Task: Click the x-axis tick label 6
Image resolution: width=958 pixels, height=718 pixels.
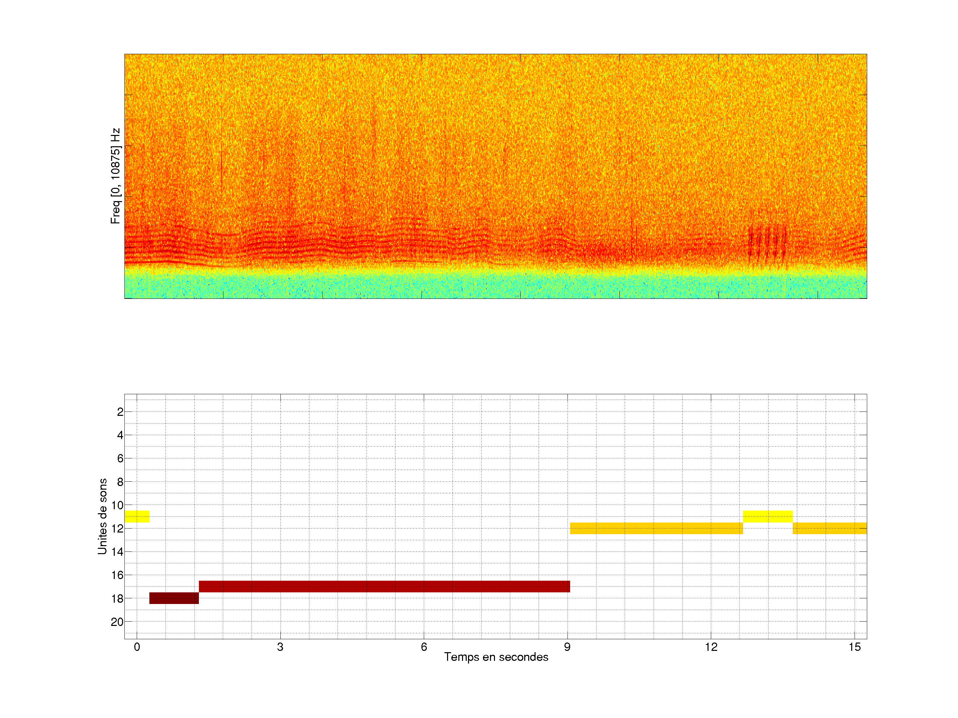Action: 423,647
